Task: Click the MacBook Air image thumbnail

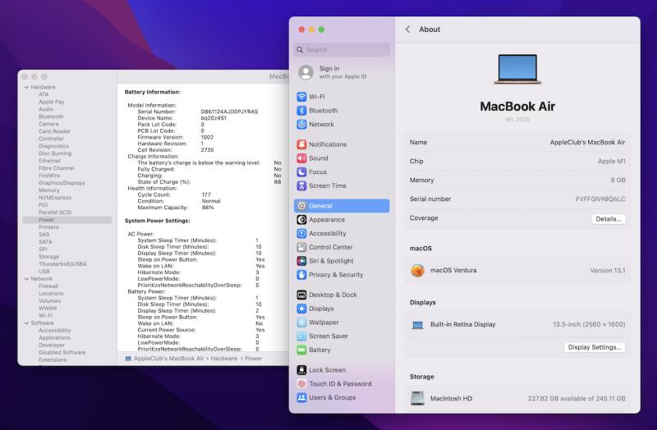Action: [x=517, y=69]
